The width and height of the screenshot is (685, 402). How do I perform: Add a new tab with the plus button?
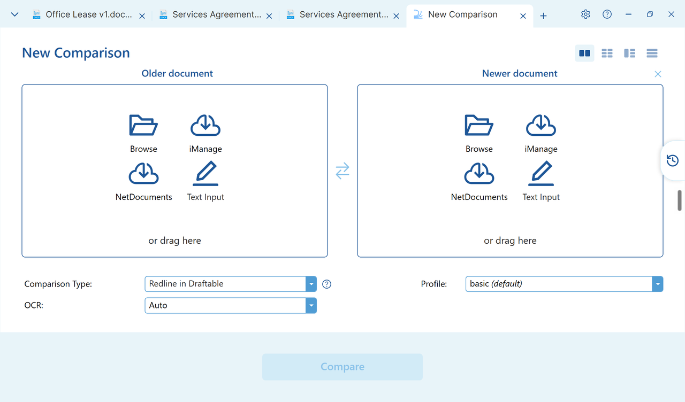tap(543, 16)
